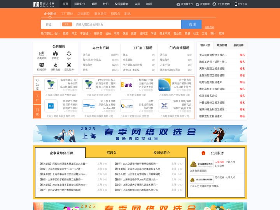Click the X-shaped logo of 上海翔康科技发展

click(164, 106)
